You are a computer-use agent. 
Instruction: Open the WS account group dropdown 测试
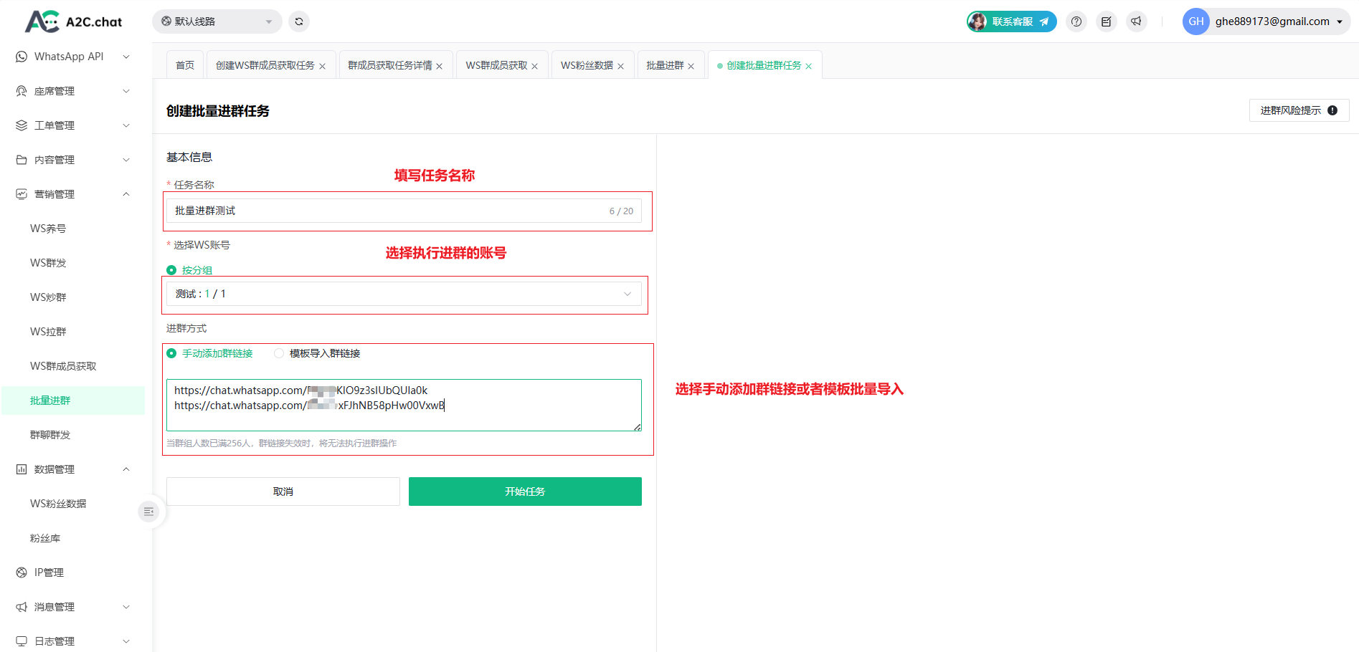pyautogui.click(x=404, y=294)
